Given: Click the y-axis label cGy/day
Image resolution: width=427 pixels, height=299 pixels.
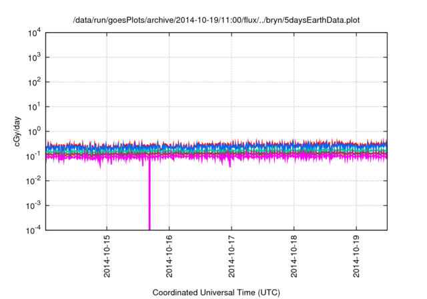Looking at the screenshot, I should 17,131.
